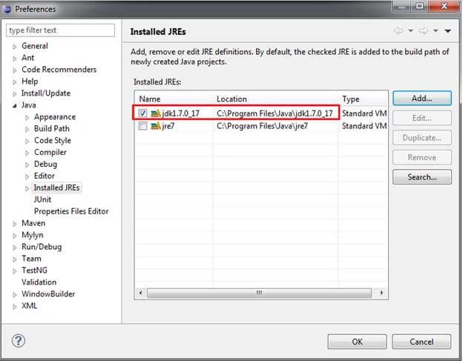Image resolution: width=463 pixels, height=361 pixels.
Task: Click the Location column header
Action: click(x=276, y=99)
